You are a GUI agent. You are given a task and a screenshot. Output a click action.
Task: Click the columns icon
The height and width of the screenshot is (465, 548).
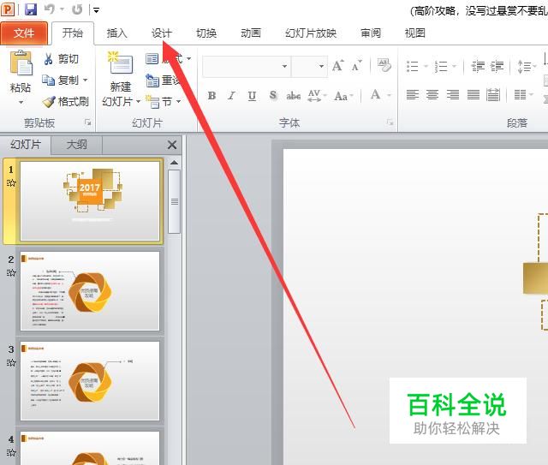pos(521,95)
